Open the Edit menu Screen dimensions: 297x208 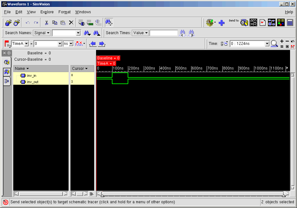coord(19,12)
